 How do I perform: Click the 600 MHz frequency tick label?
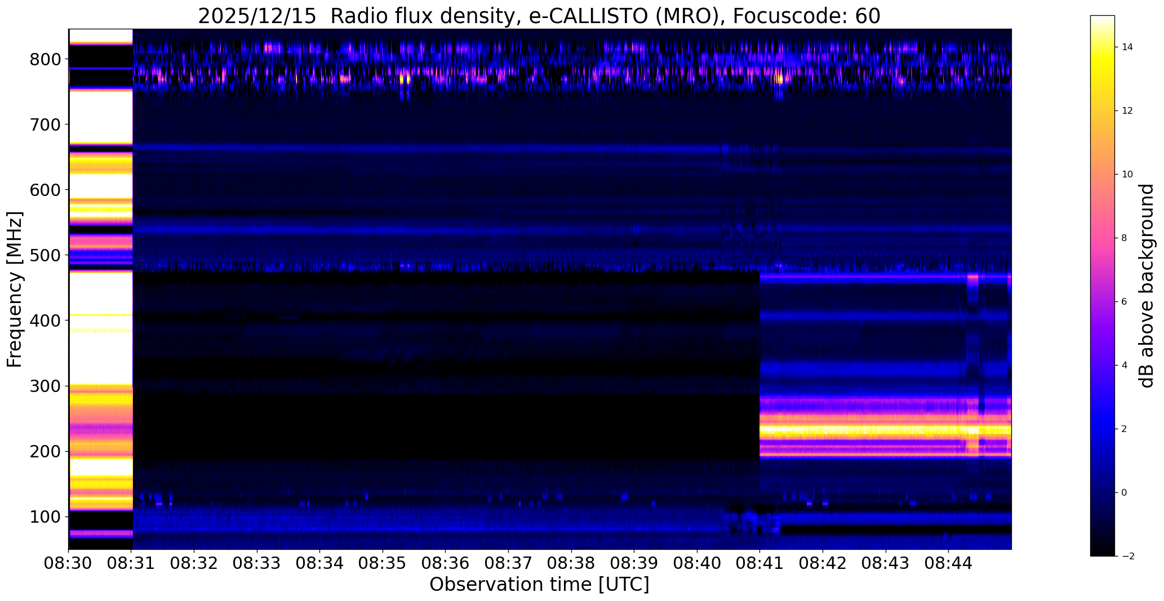(x=44, y=190)
